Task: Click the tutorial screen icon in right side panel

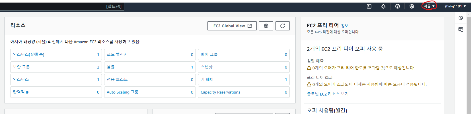Action: pyautogui.click(x=461, y=29)
